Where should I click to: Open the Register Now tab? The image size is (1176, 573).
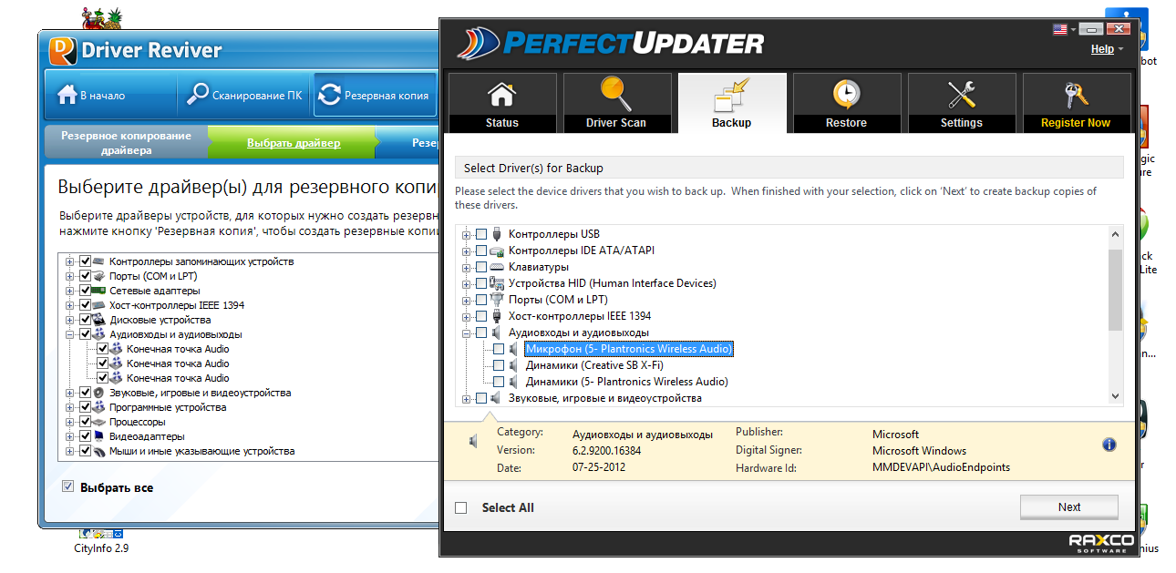(x=1076, y=103)
